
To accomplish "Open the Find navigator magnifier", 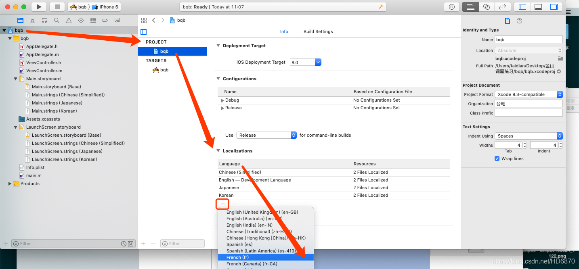I will coord(57,20).
